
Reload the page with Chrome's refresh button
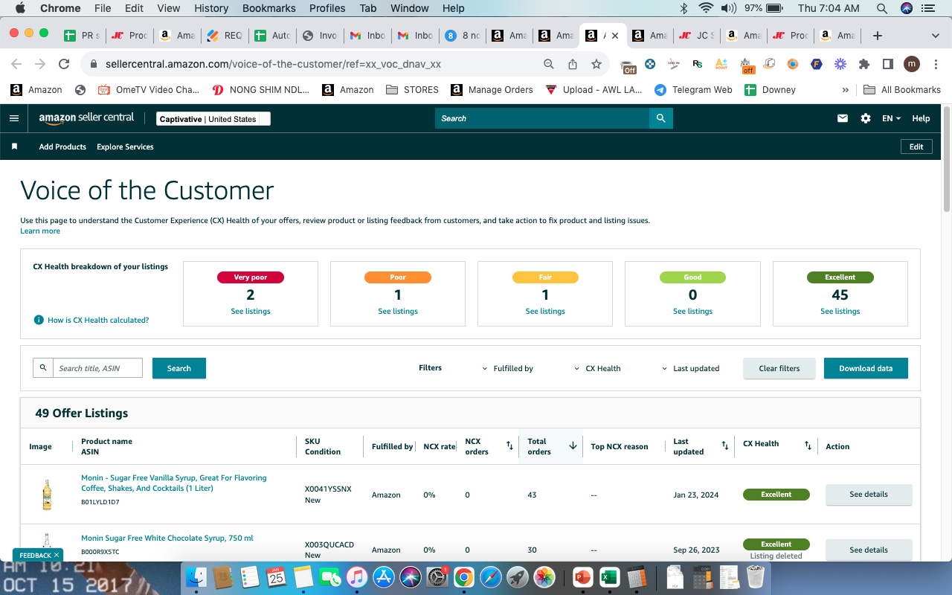pyautogui.click(x=64, y=64)
